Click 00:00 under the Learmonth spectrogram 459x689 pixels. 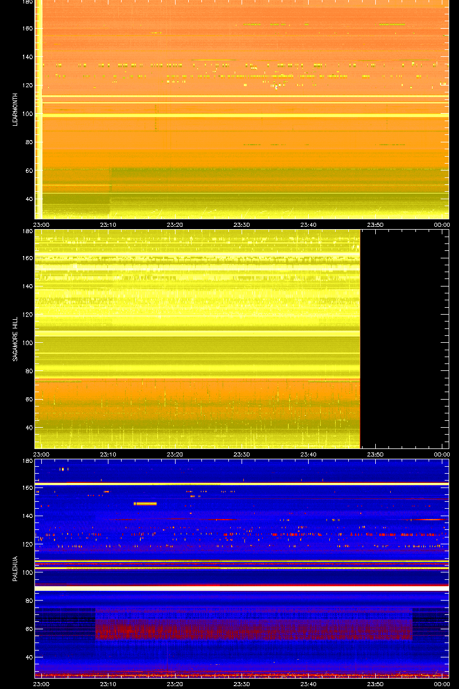coord(442,225)
